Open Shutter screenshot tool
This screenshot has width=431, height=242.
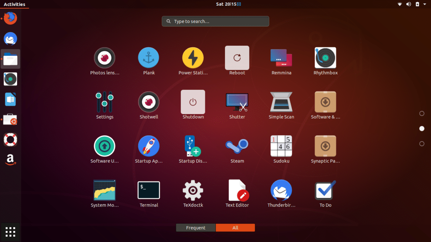coord(237,102)
